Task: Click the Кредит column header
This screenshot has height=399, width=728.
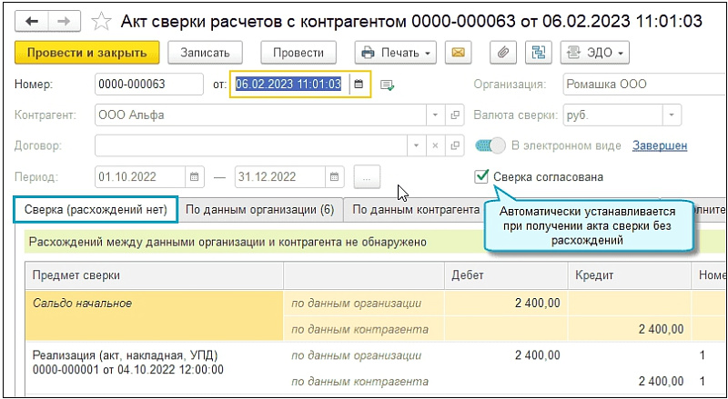Action: (629, 275)
